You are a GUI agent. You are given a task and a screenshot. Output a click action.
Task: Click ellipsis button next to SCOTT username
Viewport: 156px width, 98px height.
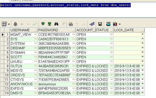35,57
